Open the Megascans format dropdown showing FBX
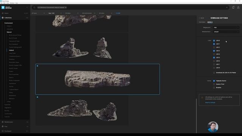This screenshot has height=136, width=242. 226,28
